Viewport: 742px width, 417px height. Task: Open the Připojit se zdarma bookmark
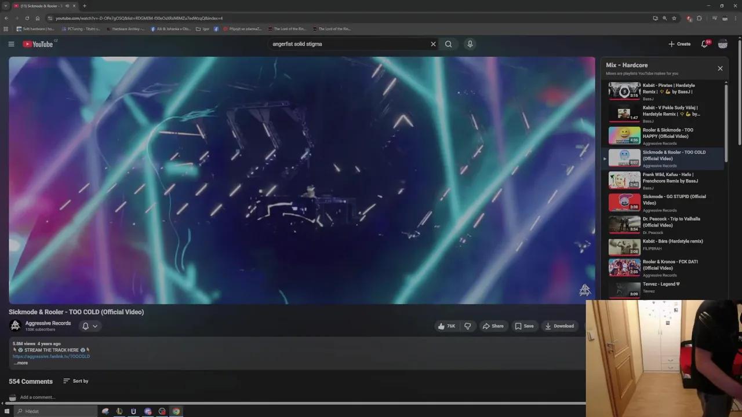click(242, 29)
